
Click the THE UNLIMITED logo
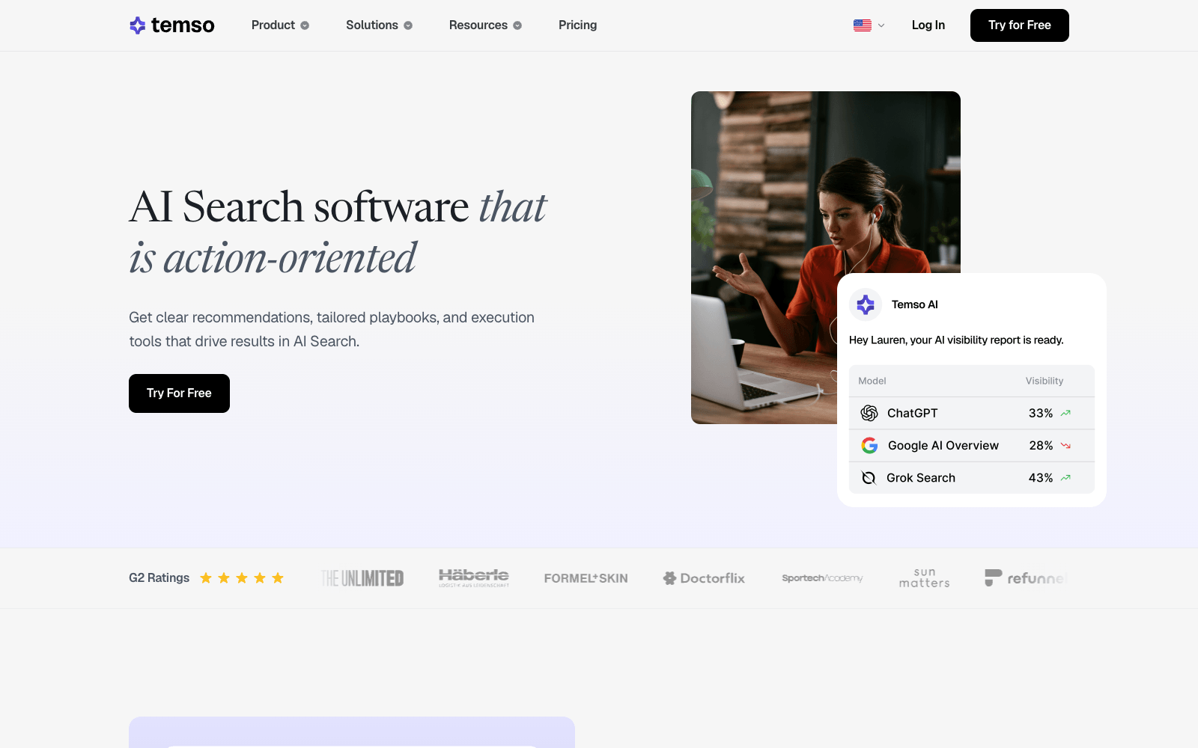[362, 578]
